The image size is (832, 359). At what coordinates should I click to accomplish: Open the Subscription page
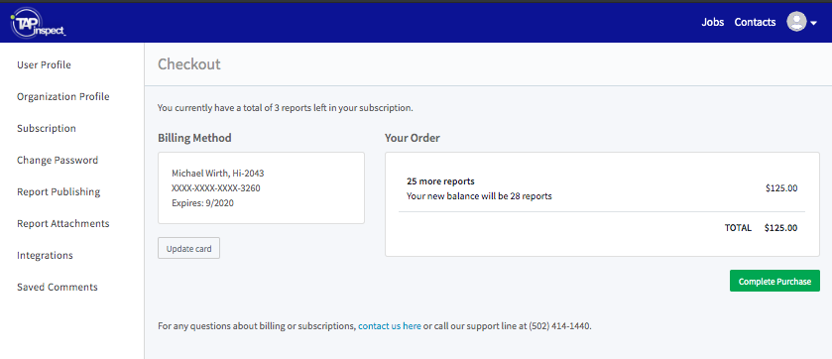47,128
